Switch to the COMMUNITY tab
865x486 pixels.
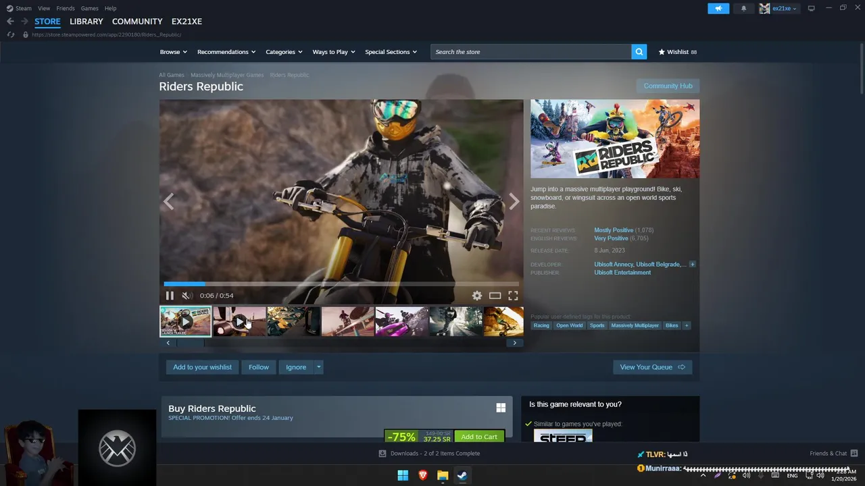137,22
